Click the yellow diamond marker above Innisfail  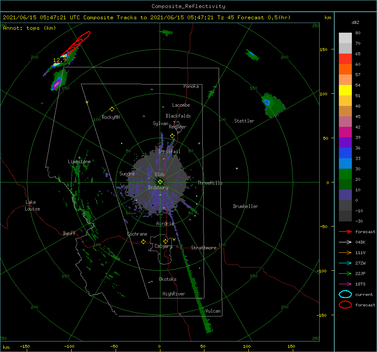tap(172, 136)
